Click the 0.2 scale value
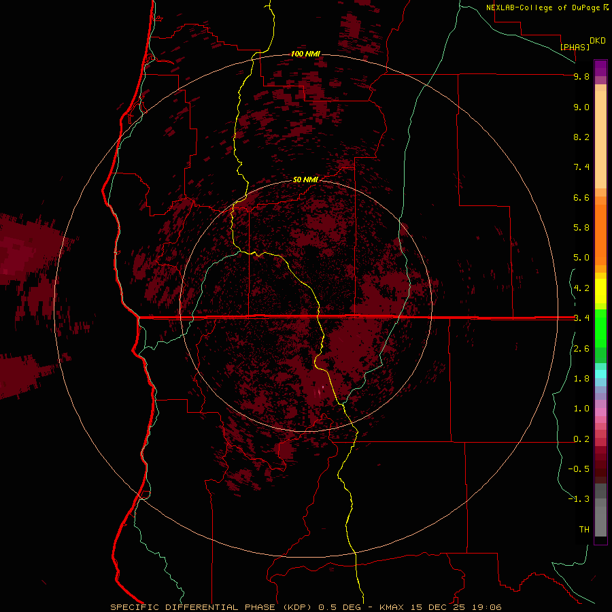Viewport: 612px width, 612px height. (x=581, y=439)
